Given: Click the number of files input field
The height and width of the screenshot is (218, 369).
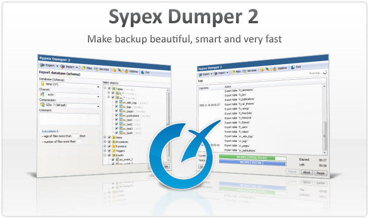Looking at the screenshot, I should [79, 141].
